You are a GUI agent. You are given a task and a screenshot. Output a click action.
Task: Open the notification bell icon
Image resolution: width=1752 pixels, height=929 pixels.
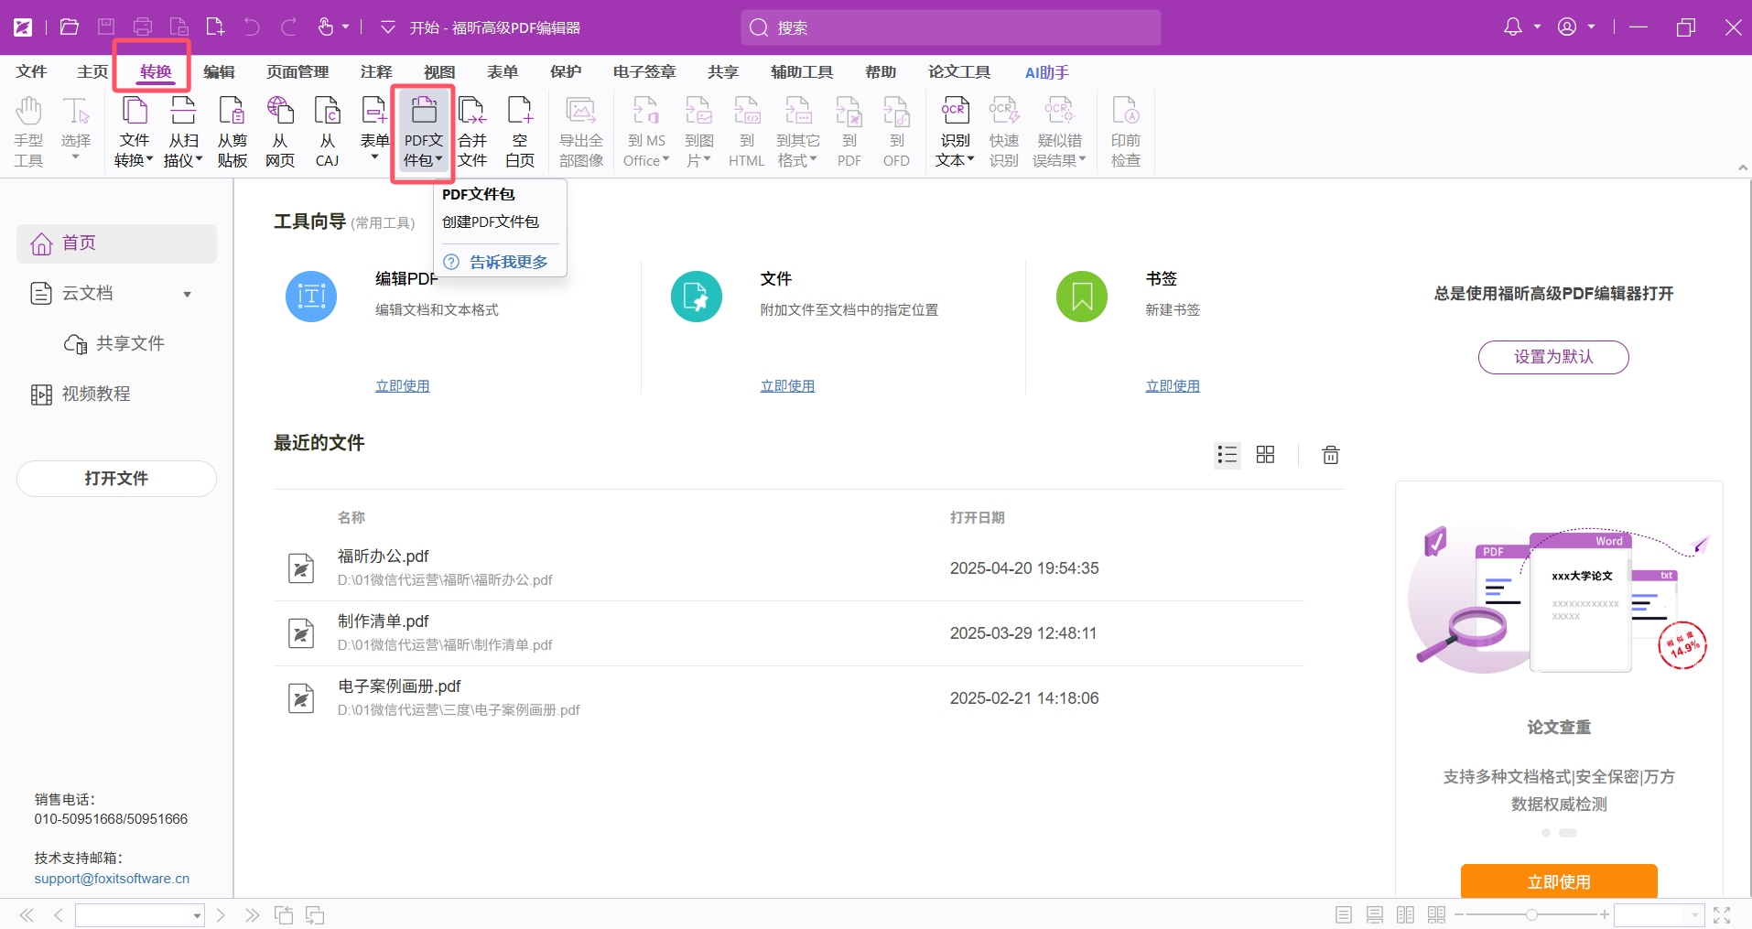[1513, 27]
